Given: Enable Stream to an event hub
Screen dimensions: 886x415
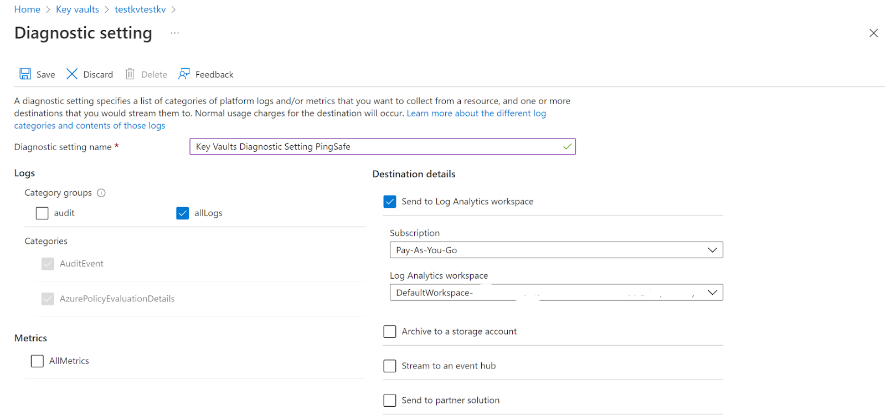Looking at the screenshot, I should point(390,366).
